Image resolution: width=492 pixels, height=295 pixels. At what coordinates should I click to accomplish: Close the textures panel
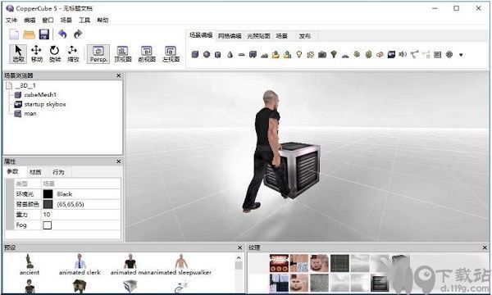(485, 247)
